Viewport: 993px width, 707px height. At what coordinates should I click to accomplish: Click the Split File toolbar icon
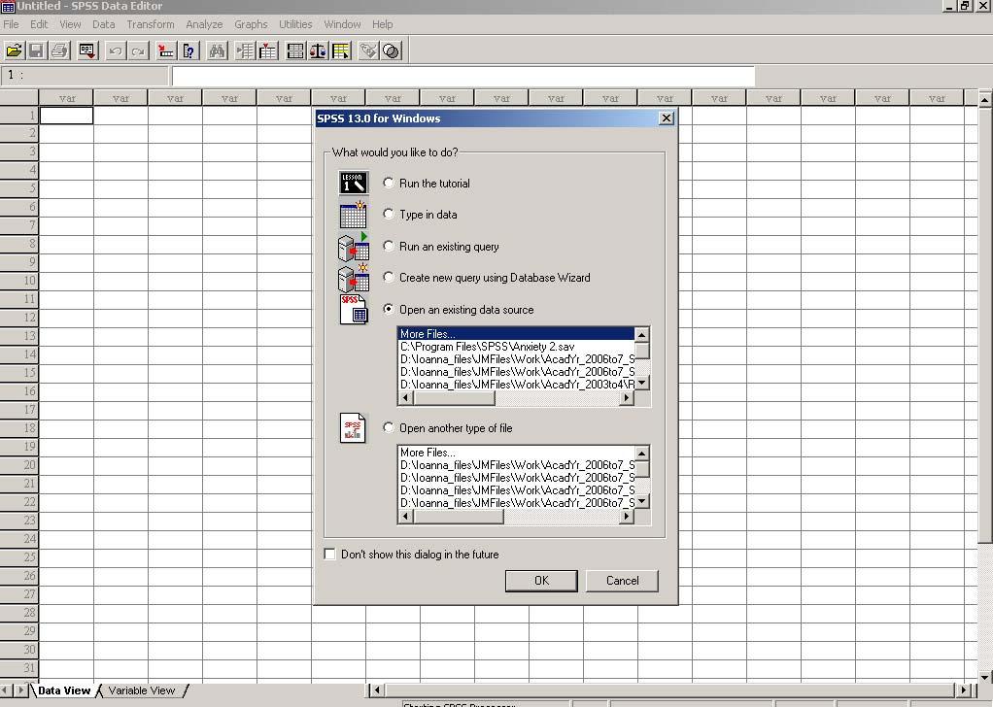[x=295, y=50]
